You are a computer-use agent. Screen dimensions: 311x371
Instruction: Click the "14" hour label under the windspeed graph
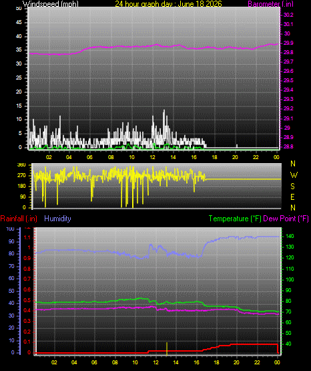pos(173,157)
